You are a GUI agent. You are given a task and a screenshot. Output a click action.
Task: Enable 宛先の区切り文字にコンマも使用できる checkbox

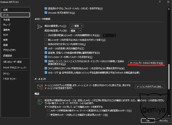[x=46, y=44]
